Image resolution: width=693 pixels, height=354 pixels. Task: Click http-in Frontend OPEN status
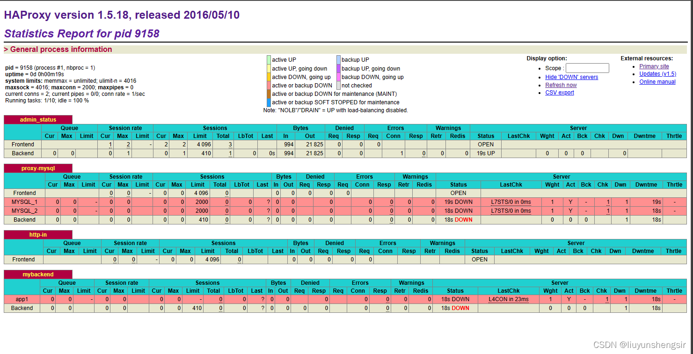click(480, 260)
